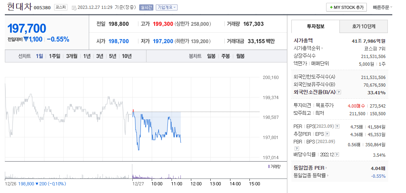Select 5년 line chart period
This screenshot has height=193, width=406.
[113, 56]
